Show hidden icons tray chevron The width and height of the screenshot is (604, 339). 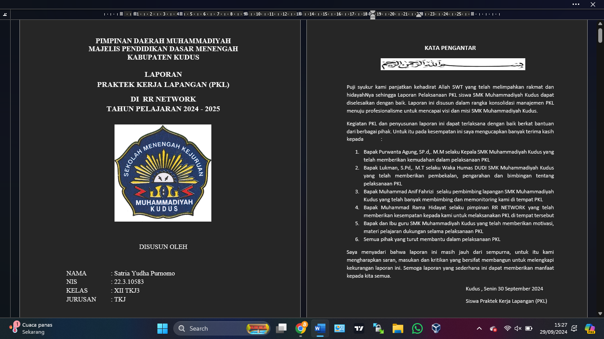click(479, 328)
